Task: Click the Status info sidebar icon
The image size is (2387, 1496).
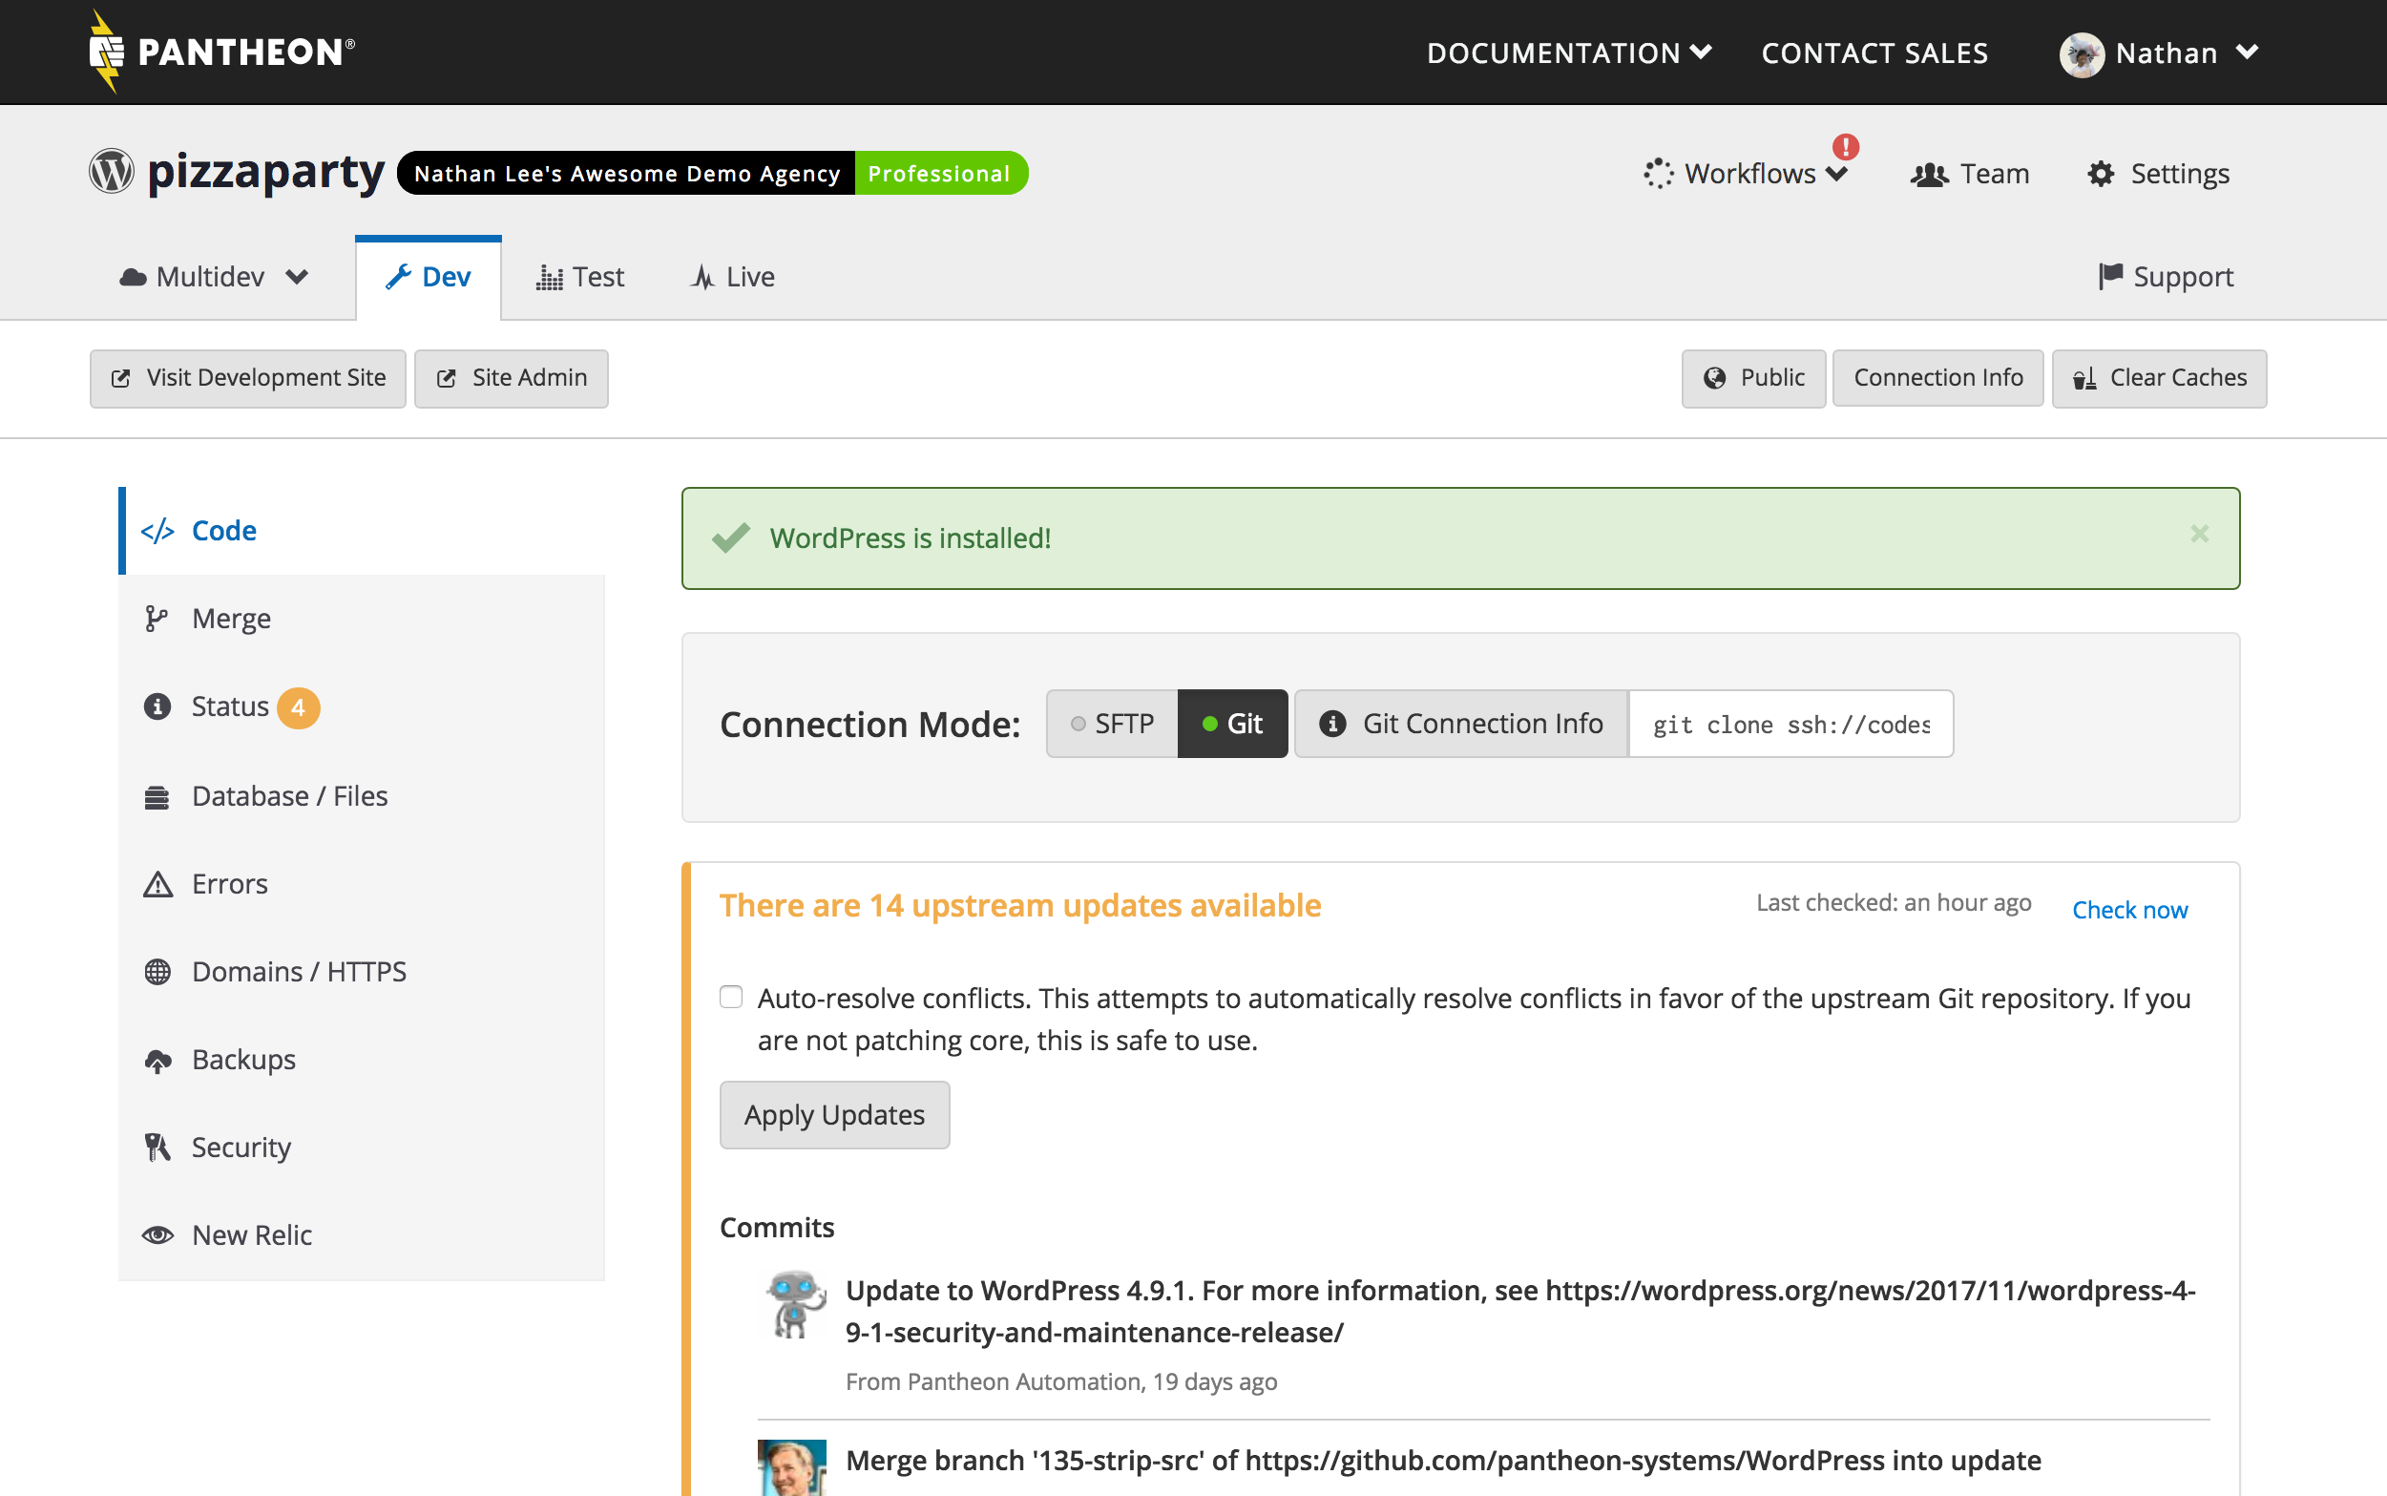Action: (157, 706)
